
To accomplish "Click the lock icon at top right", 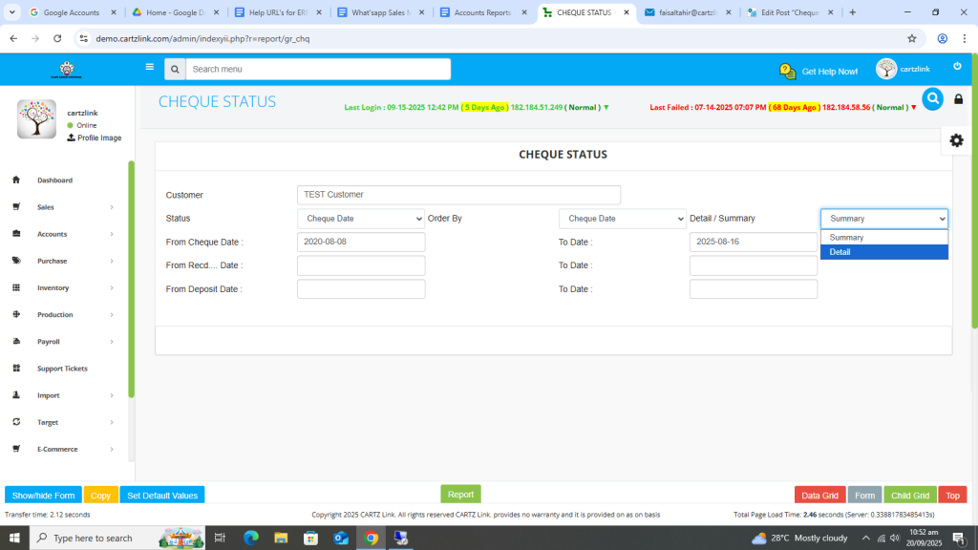I will click(958, 99).
